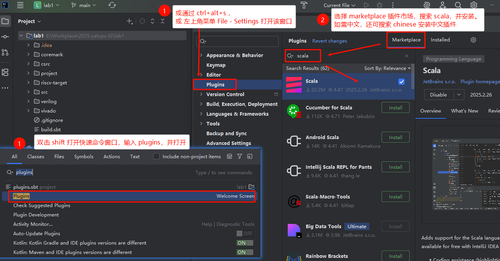Open the Pull Requests tool window icon
The image size is (500, 261).
coord(5,52)
